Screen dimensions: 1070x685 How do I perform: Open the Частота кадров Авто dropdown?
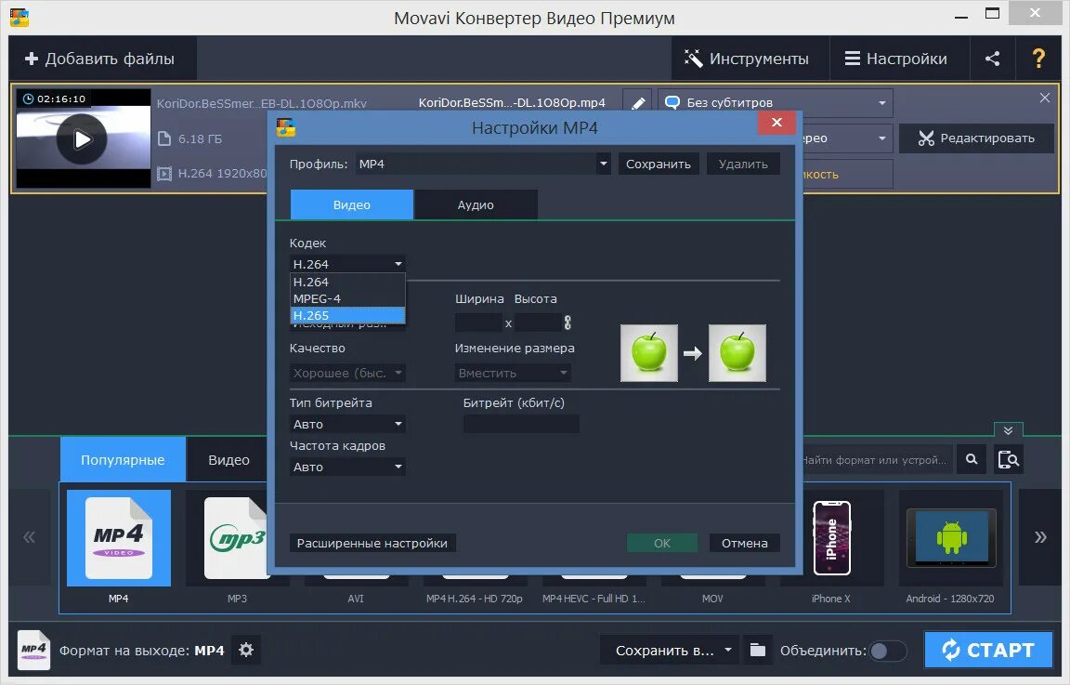(x=347, y=468)
